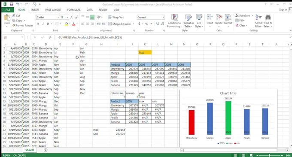292x157 pixels.
Task: Click Merge & Center button
Action: (119, 24)
